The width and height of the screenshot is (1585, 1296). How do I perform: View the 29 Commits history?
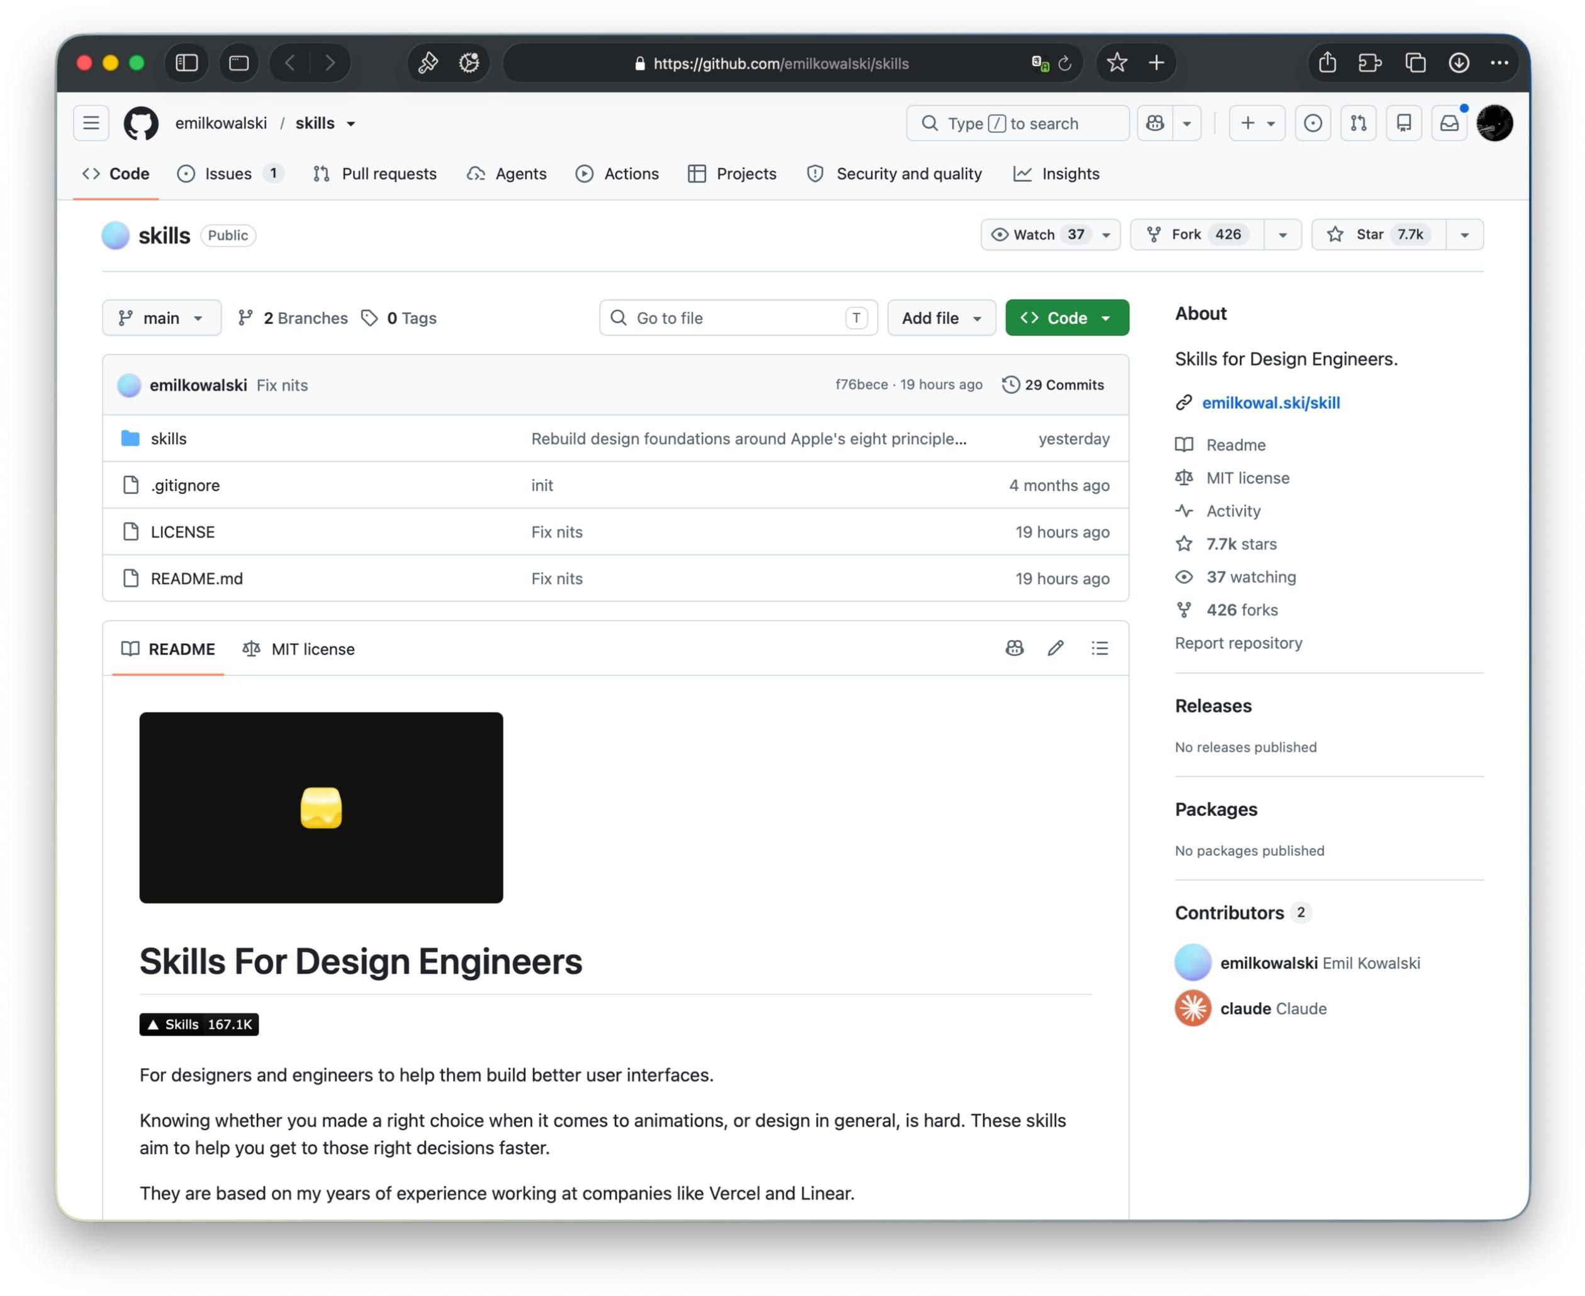tap(1053, 385)
